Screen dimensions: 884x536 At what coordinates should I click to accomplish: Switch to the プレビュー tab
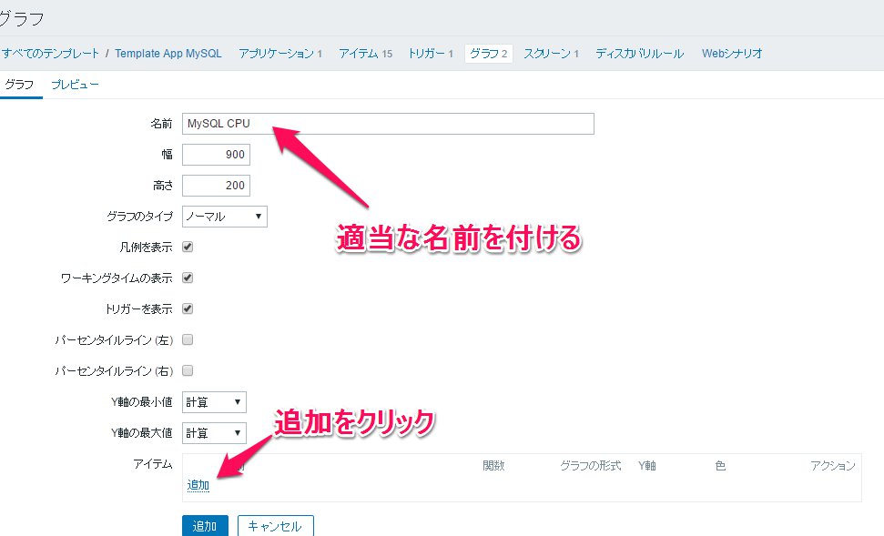pyautogui.click(x=75, y=85)
